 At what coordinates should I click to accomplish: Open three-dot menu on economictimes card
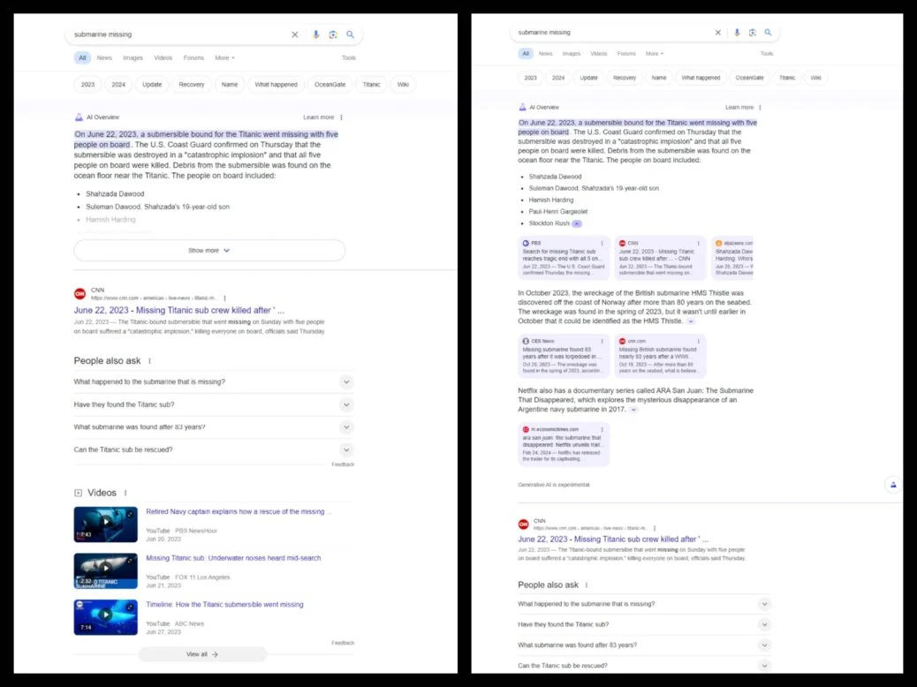click(602, 430)
